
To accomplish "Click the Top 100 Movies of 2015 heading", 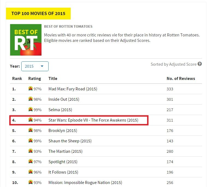I will coord(38,13).
